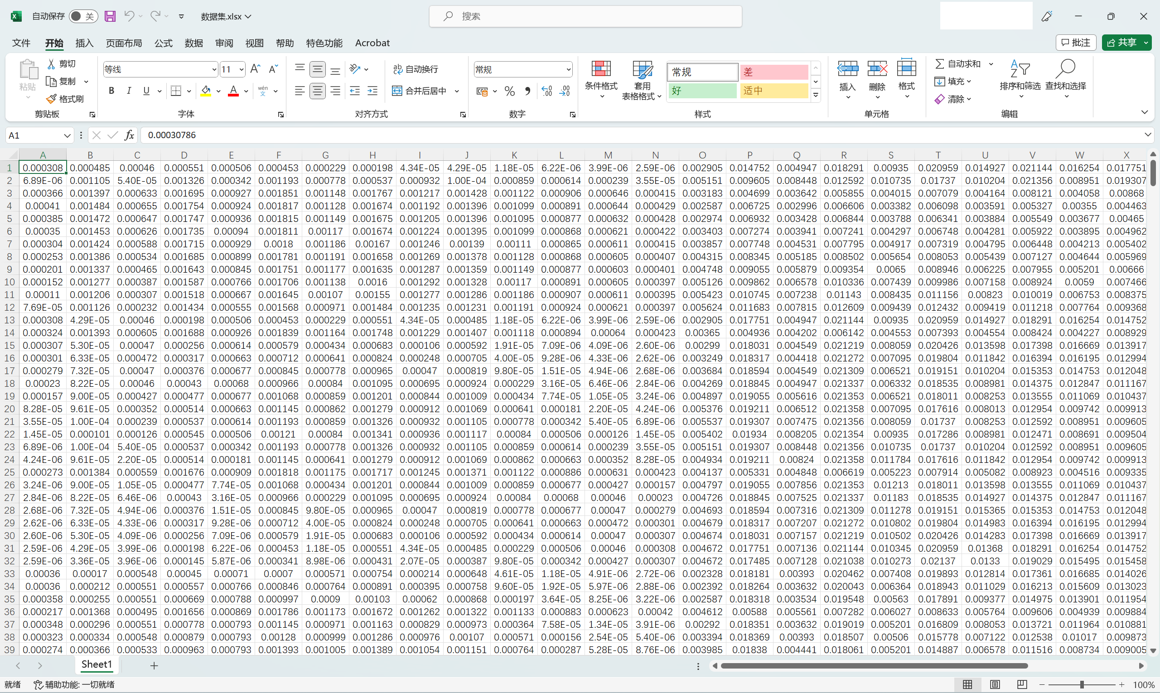The width and height of the screenshot is (1160, 693).
Task: Open the Name Box dropdown arrow
Action: (x=67, y=135)
